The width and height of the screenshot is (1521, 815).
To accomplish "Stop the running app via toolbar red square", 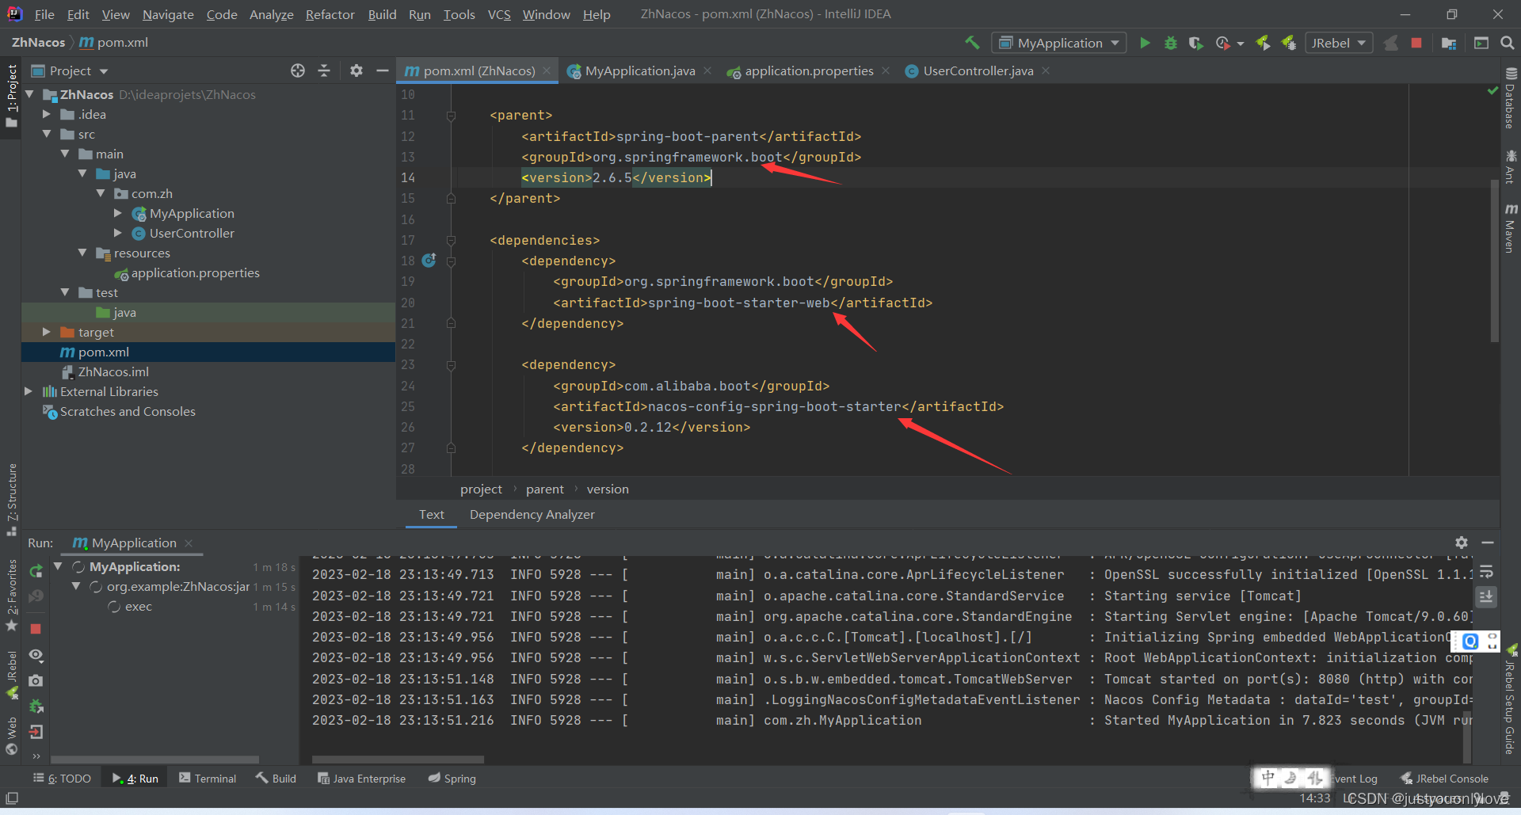I will click(x=1416, y=43).
